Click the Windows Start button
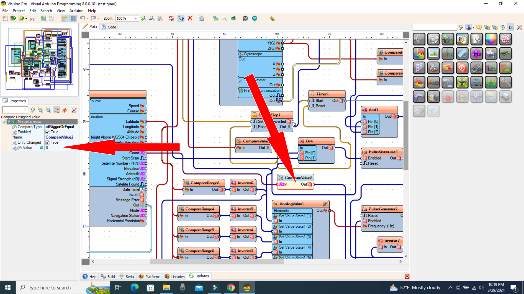Viewport: 524px width, 294px height. click(8, 287)
